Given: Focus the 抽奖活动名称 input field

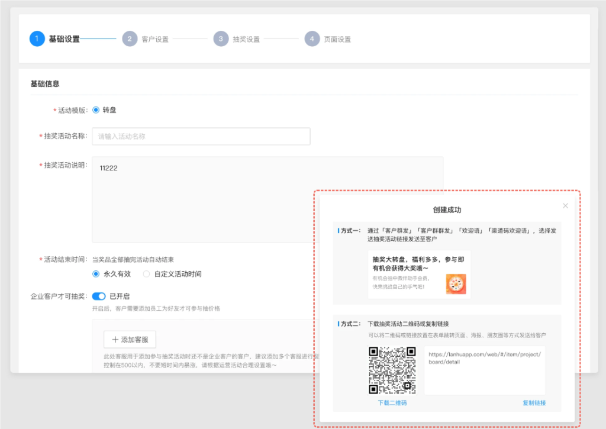Looking at the screenshot, I should (x=201, y=136).
